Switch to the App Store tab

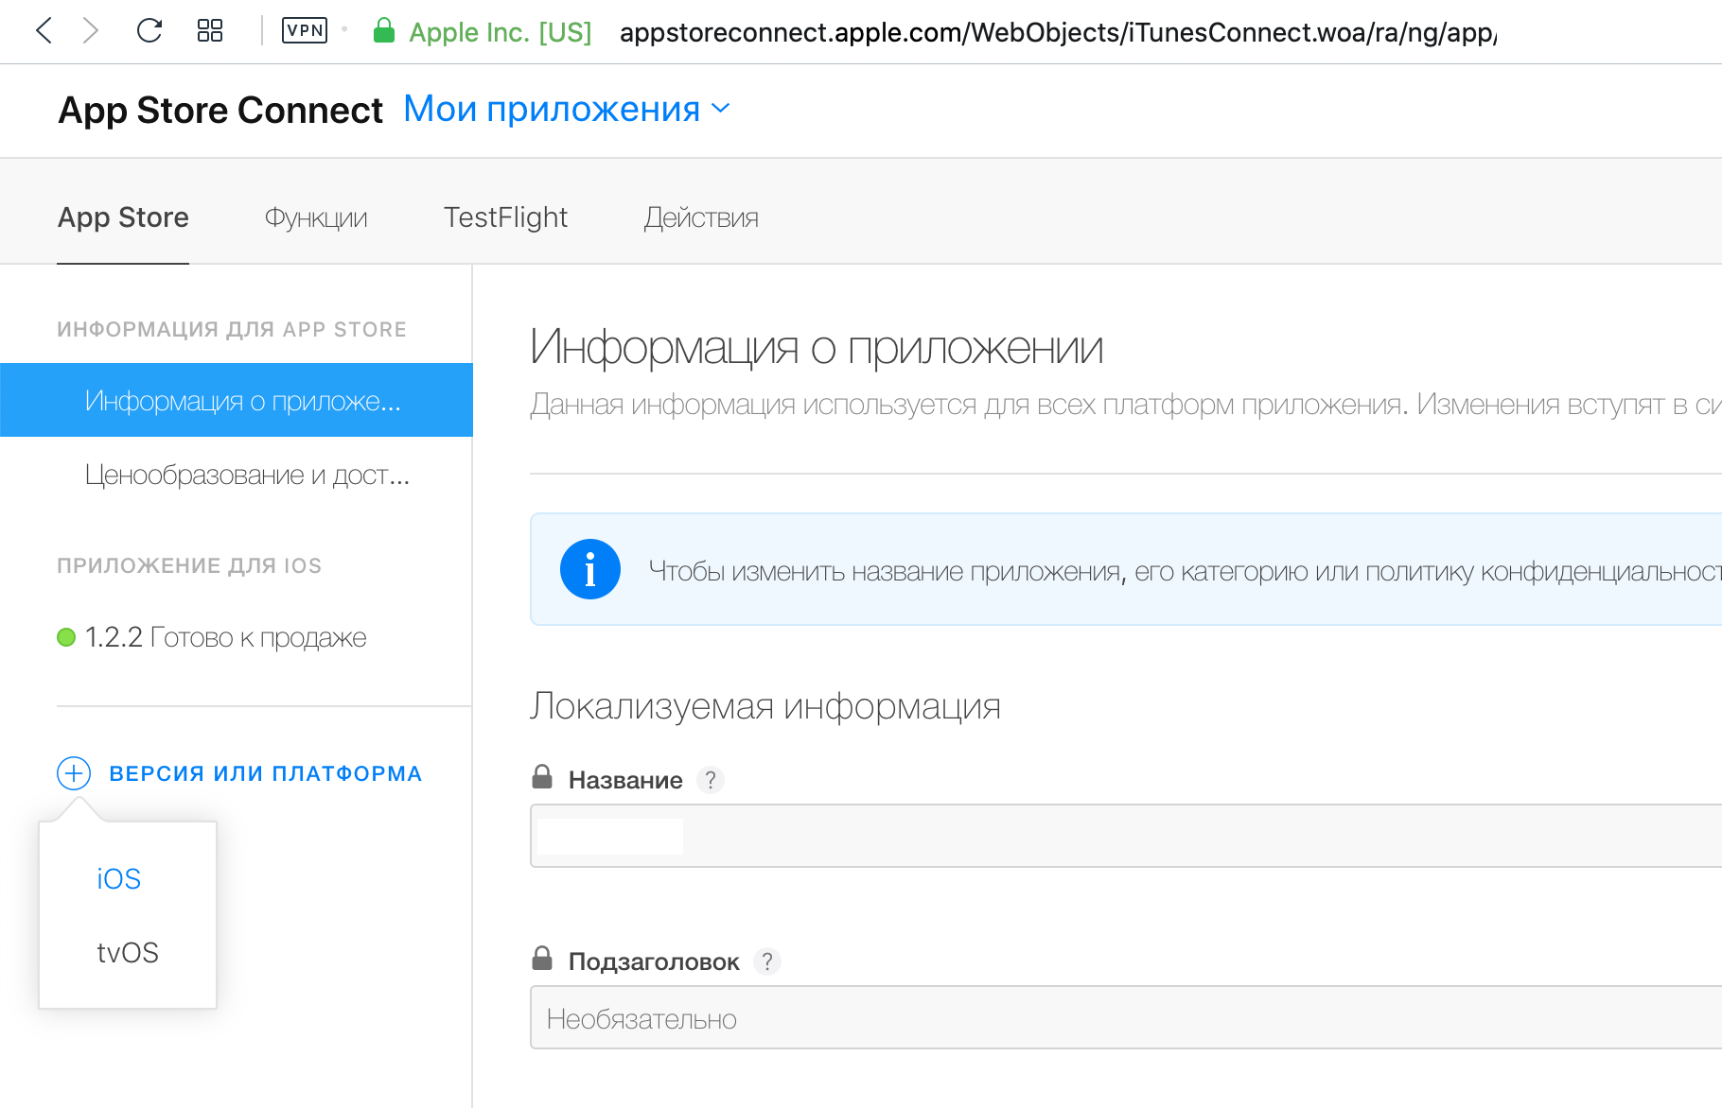[x=123, y=217]
